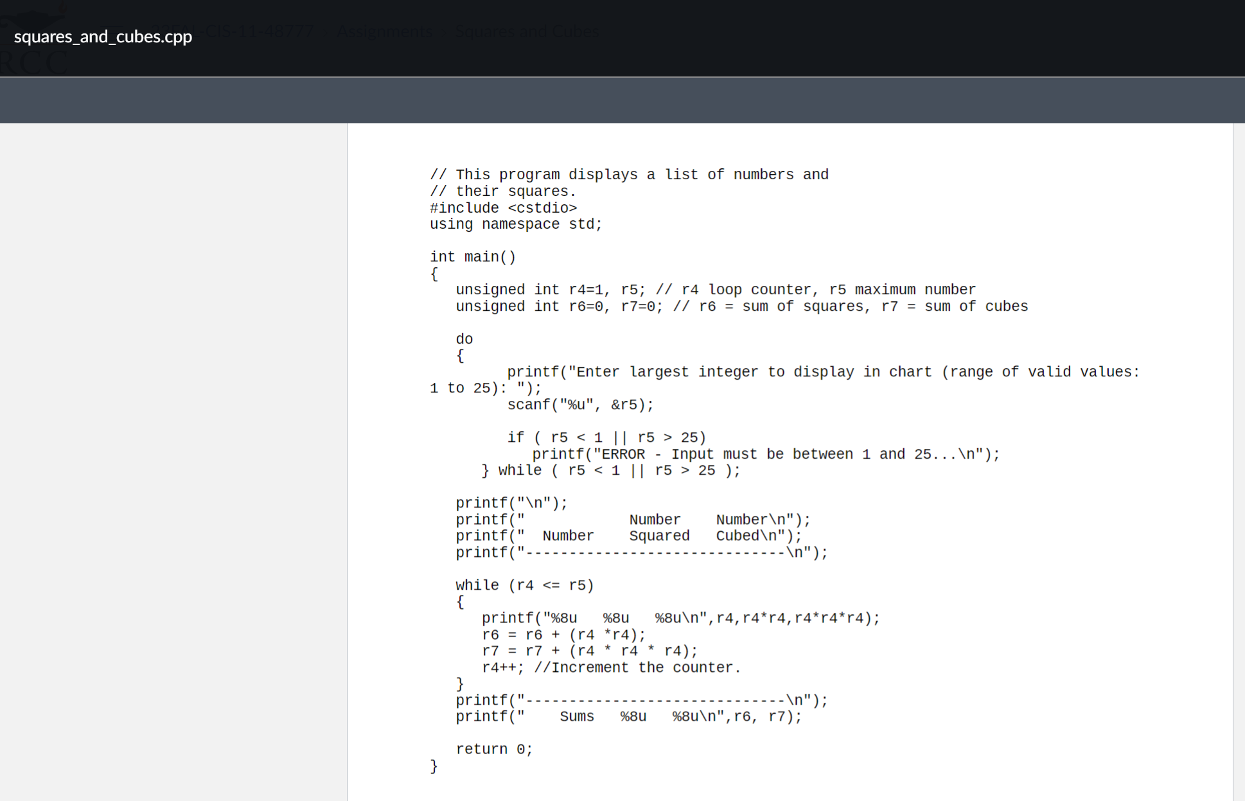Click the first comment line of program

coord(628,175)
